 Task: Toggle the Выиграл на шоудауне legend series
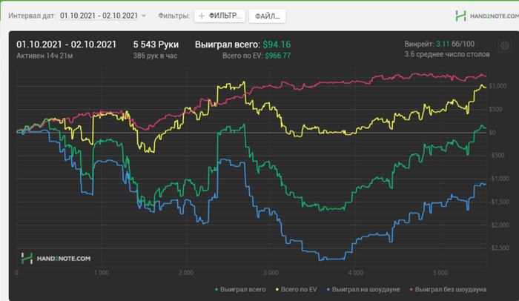[x=363, y=289]
